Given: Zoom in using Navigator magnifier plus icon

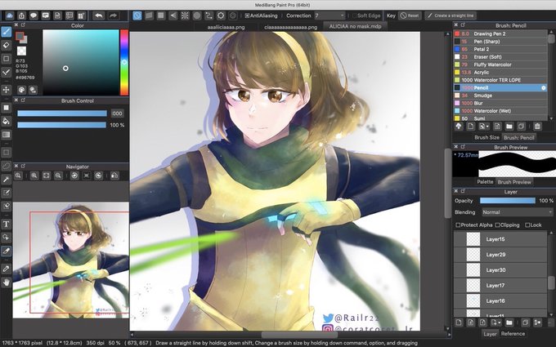Looking at the screenshot, I should 34,176.
